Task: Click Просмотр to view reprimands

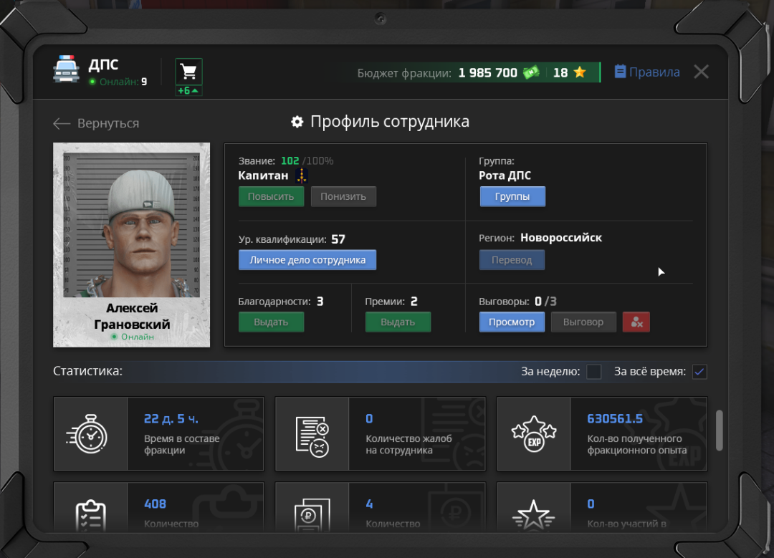Action: [511, 322]
